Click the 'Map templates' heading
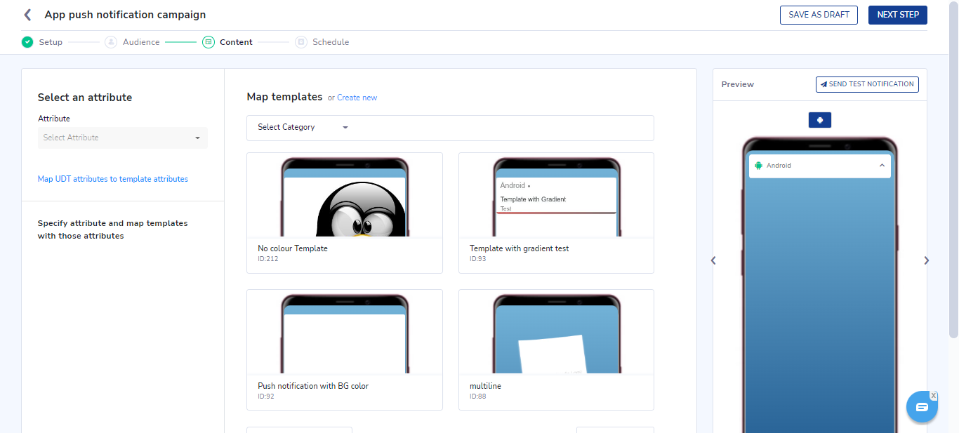Screen dimensions: 959x433 284,97
